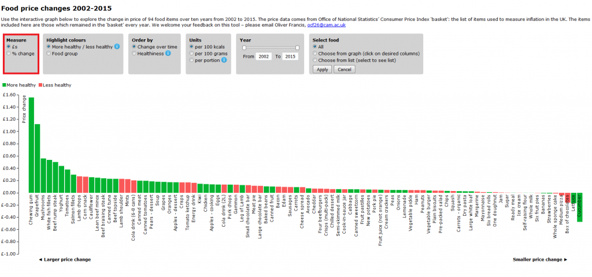
Task: Open the ocf26@cam.ac.uk email link
Action: pos(326,25)
